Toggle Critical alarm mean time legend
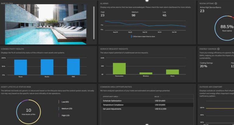Viewport: 234px width, 125px height. click(x=143, y=37)
